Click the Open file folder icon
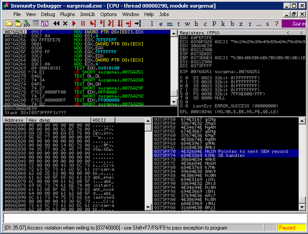Viewport: 308px width, 234px height. 8,23
